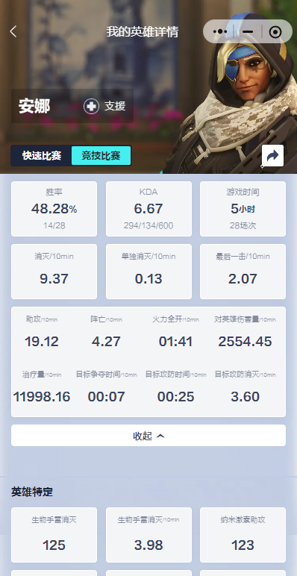Switch to the 快速比赛 tab
This screenshot has width=297, height=576.
[x=42, y=156]
